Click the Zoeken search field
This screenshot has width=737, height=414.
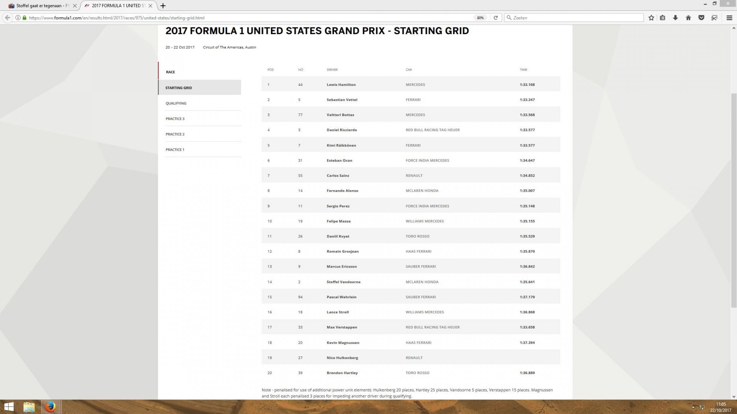576,18
